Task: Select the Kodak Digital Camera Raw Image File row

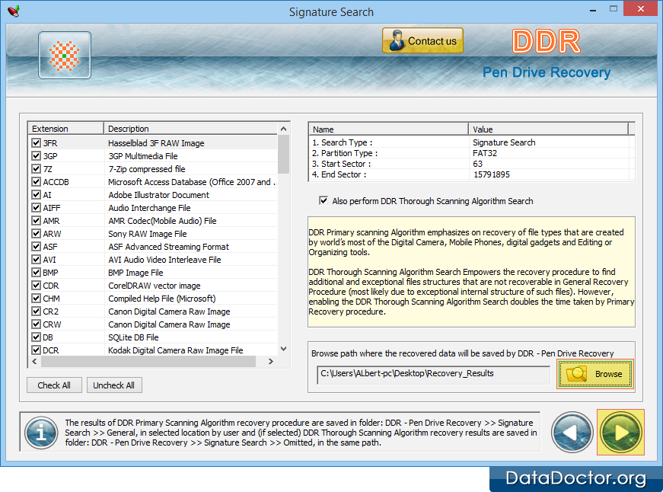Action: click(153, 350)
